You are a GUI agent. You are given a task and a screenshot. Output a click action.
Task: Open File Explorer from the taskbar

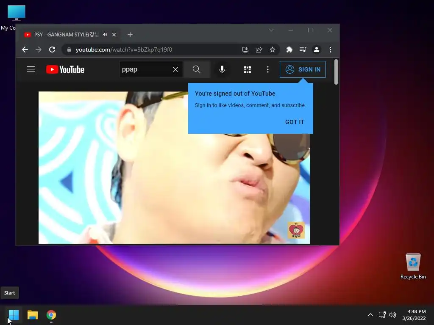point(33,315)
